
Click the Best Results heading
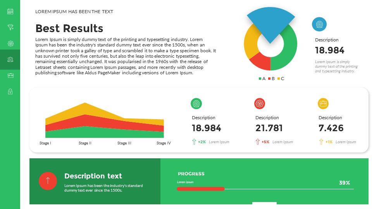tap(69, 28)
